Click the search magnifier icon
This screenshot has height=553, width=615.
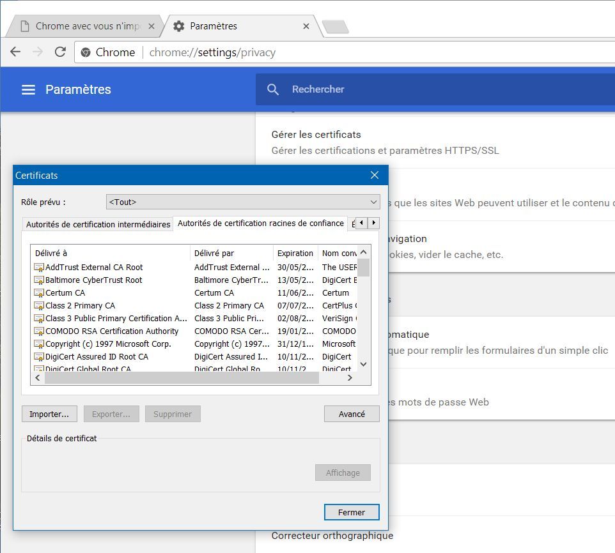point(273,89)
